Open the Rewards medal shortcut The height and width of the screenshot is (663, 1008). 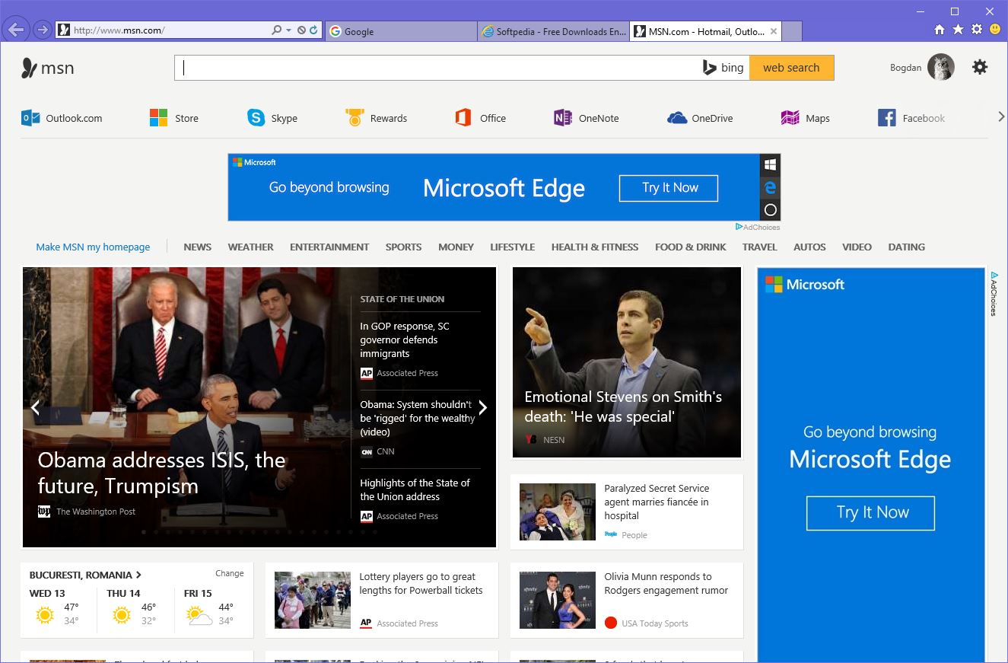tap(376, 118)
